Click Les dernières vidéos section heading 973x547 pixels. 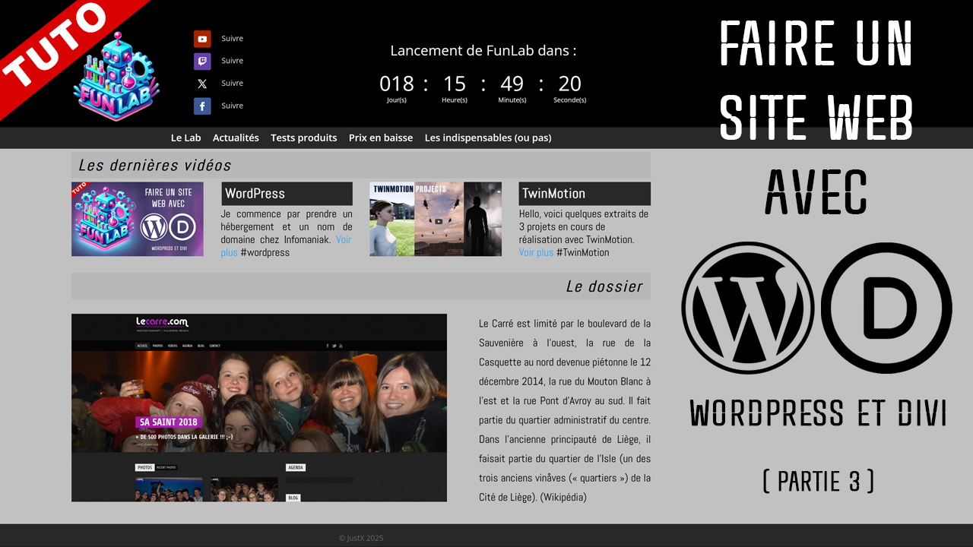coord(155,165)
